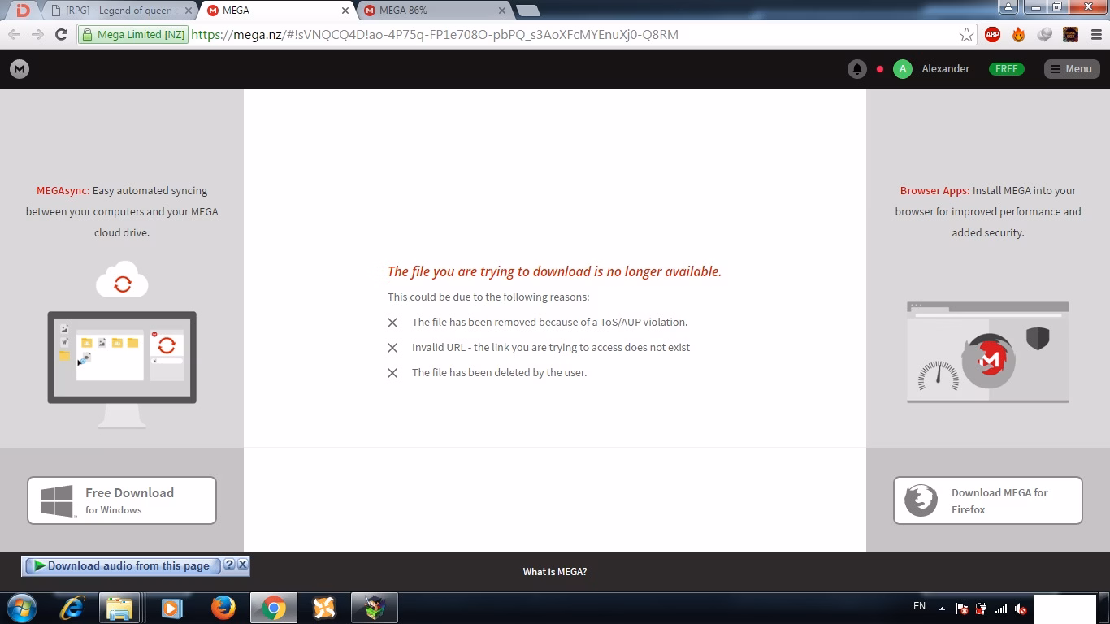Click the Alexander avatar icon
This screenshot has height=624, width=1110.
point(902,69)
